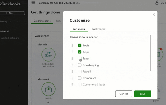Viewport: 166px width, 105px height.
Task: Select the Left menu tab
Action: point(79,29)
